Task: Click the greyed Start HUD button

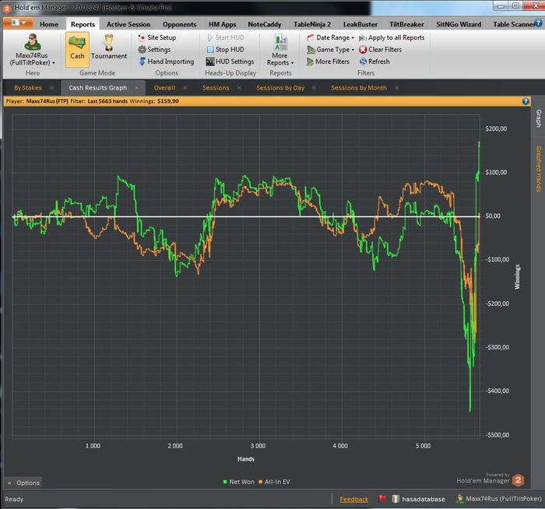Action: click(x=226, y=37)
